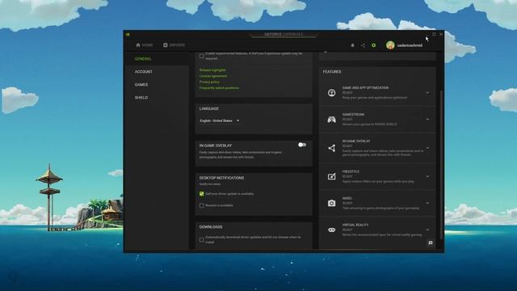The image size is (517, 291).
Task: Open the Release highlights link
Action: 212,70
